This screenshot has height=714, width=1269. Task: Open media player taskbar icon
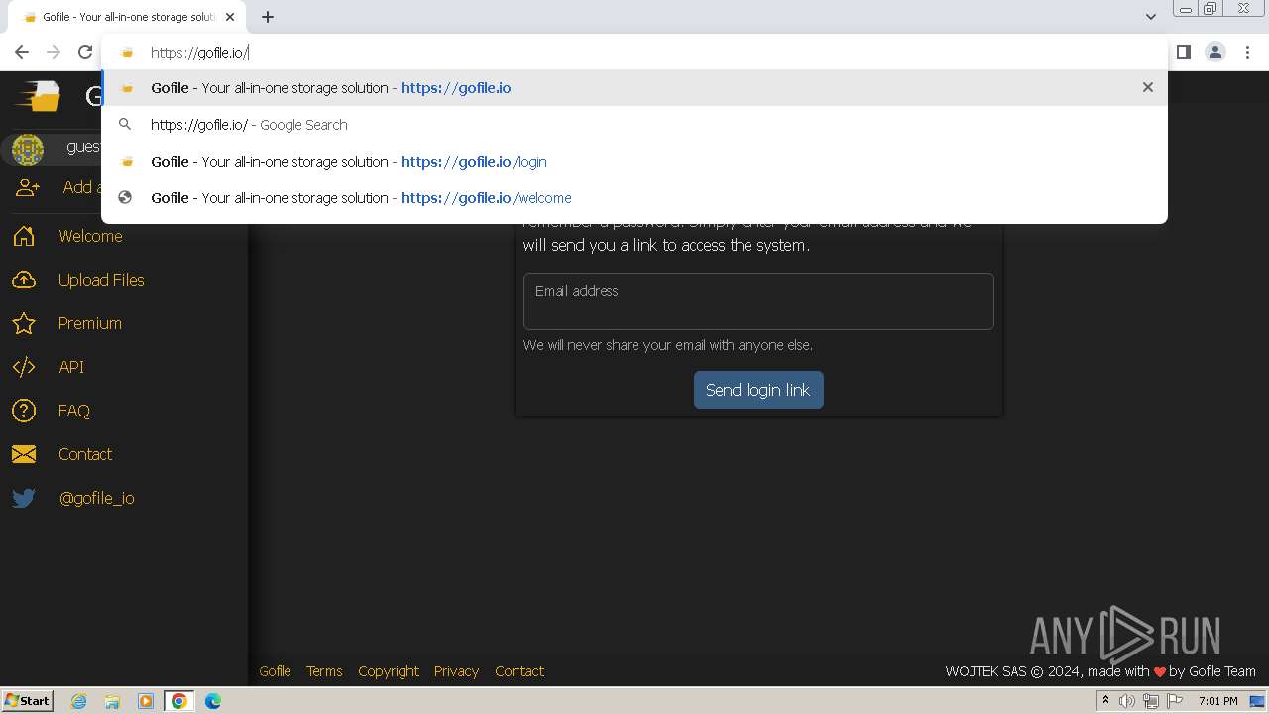pos(146,701)
